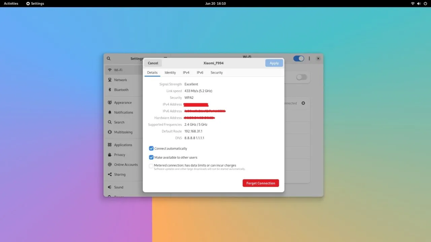This screenshot has height=242, width=431.
Task: Open Activities overview
Action: (x=11, y=3)
